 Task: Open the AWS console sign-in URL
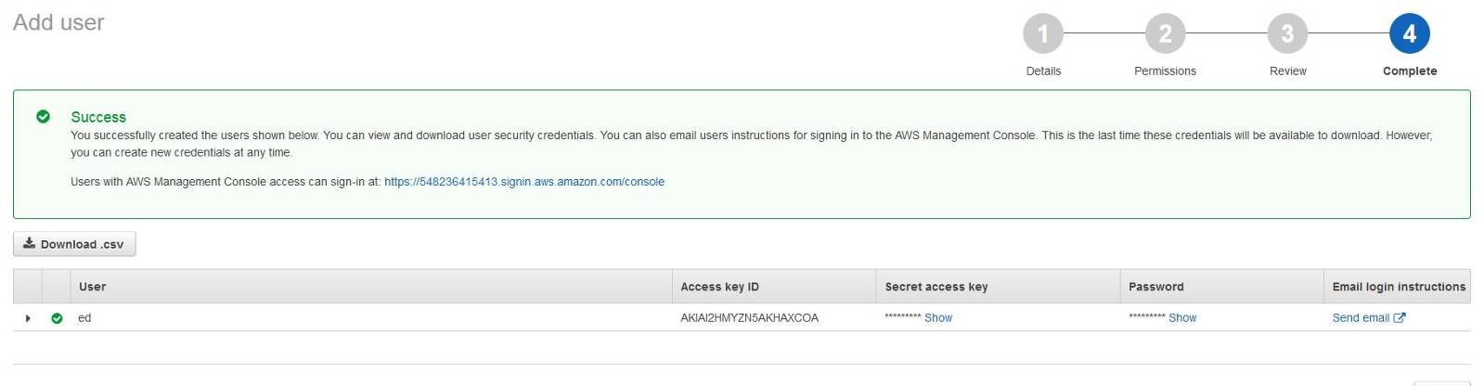point(524,182)
